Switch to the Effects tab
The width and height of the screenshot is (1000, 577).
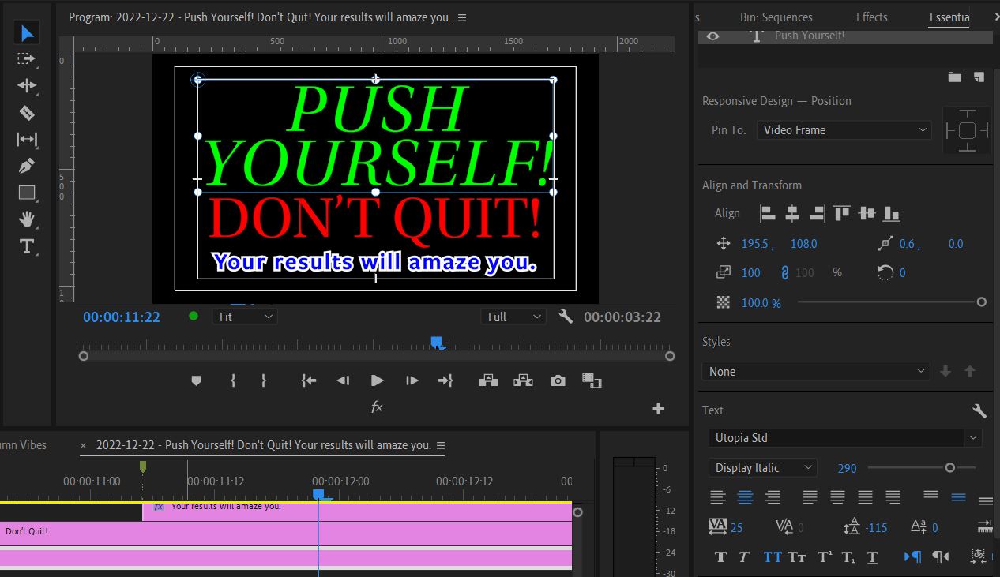pos(872,17)
